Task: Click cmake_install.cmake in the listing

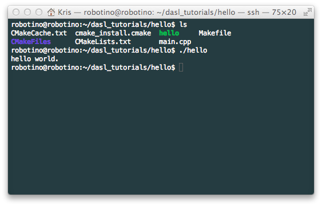Action: [x=113, y=33]
